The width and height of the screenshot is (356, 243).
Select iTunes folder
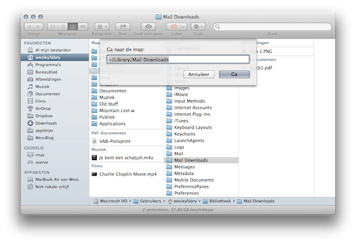point(201,121)
